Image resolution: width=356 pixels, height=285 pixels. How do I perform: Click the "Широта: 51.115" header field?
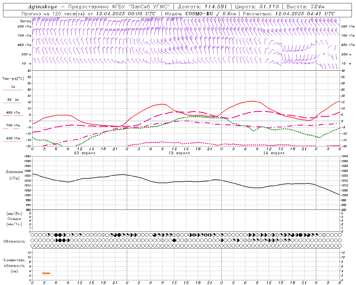pos(257,7)
